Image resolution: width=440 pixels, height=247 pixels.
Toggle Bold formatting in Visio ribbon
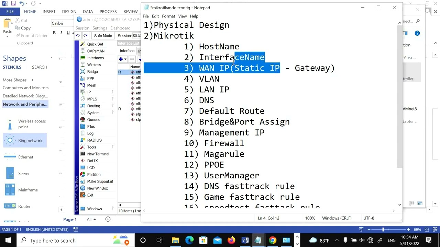tap(54, 33)
